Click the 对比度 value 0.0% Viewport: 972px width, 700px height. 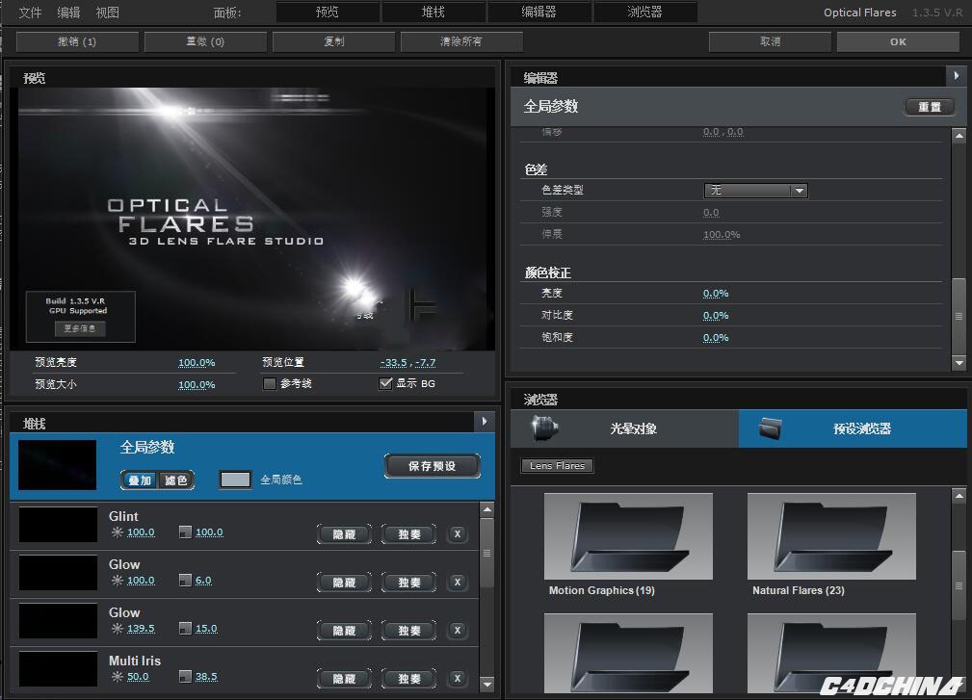716,315
